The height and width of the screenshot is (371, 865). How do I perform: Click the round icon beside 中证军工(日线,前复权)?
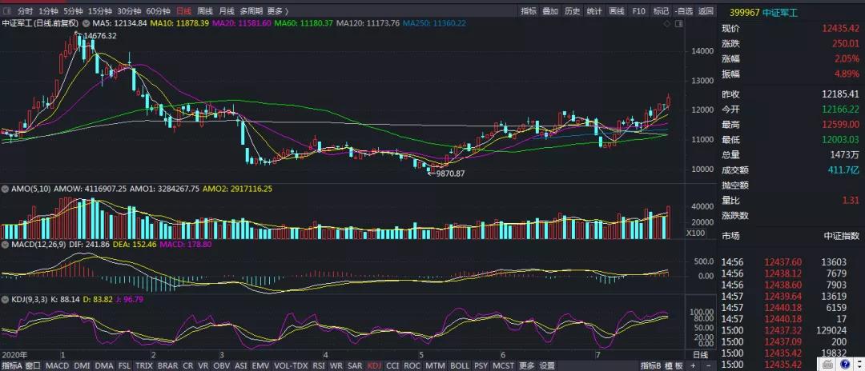coord(86,23)
